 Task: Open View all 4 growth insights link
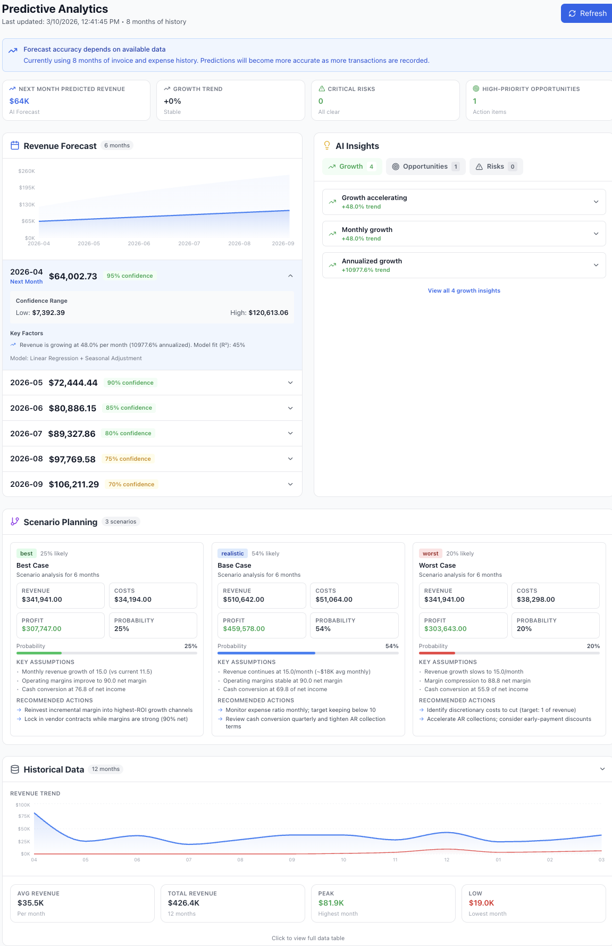tap(464, 291)
